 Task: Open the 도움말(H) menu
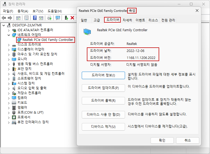pos(55,11)
